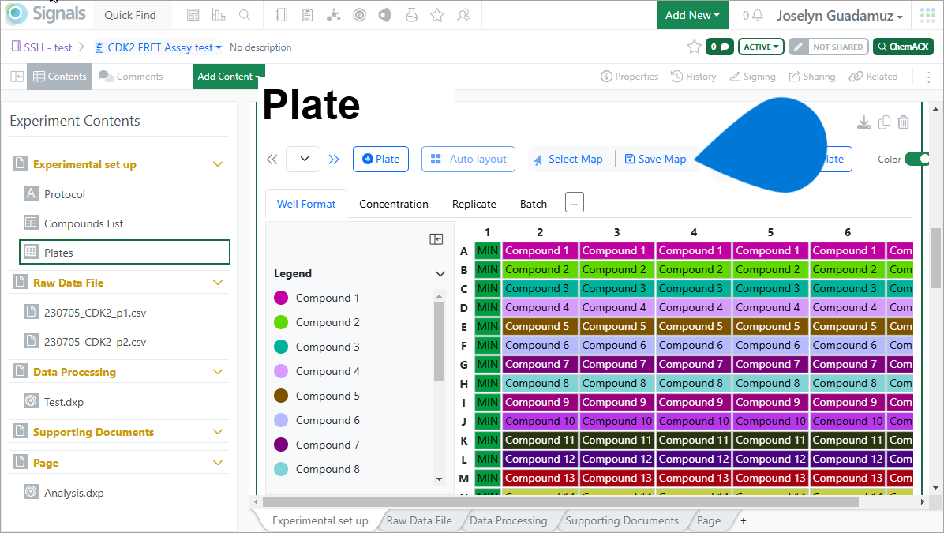Click the Compound 5 brown legend swatch
This screenshot has width=944, height=533.
pyautogui.click(x=281, y=396)
